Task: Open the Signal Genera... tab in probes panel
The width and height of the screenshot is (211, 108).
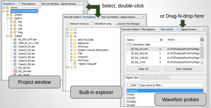Action: (189, 29)
